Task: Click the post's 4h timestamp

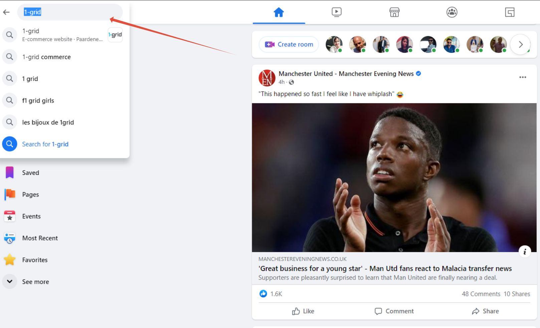Action: tap(282, 82)
